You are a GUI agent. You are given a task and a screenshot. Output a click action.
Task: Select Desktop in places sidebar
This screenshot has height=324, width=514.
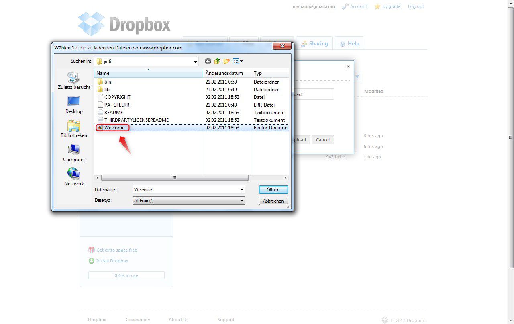point(74,105)
